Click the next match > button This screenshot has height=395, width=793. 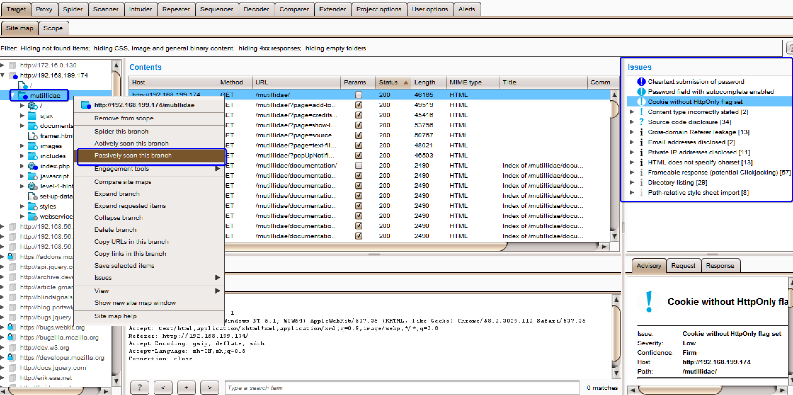209,387
